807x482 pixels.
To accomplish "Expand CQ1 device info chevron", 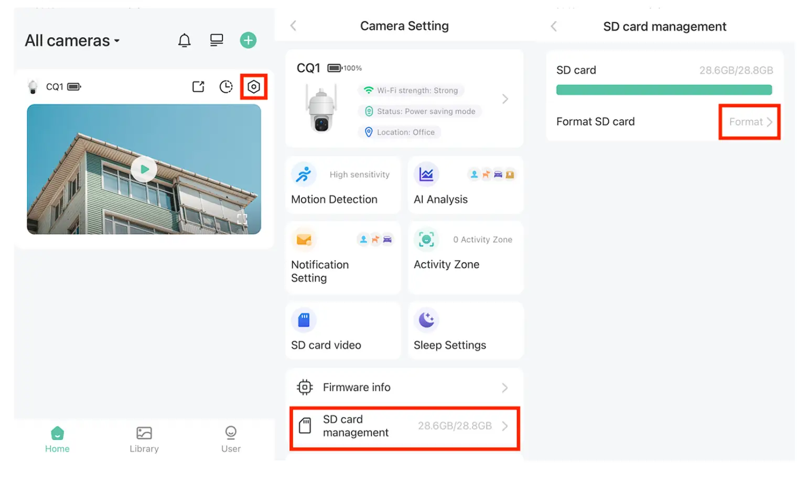I will (505, 99).
